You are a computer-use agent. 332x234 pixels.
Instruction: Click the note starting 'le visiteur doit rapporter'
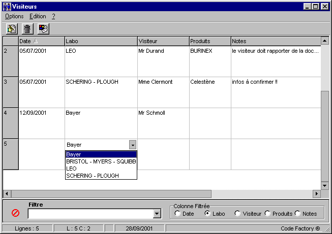coord(276,61)
